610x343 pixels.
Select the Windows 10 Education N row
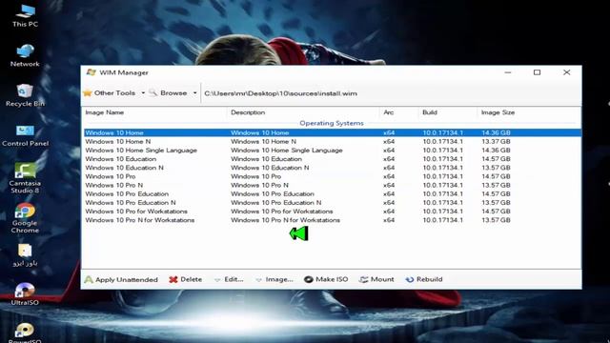(x=333, y=168)
